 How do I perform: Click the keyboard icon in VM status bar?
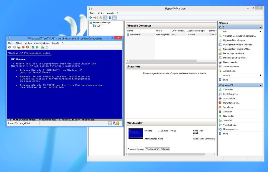[110, 123]
